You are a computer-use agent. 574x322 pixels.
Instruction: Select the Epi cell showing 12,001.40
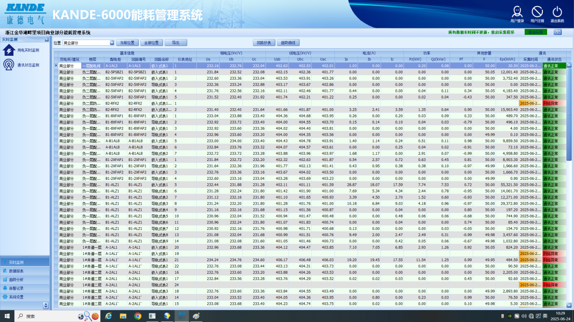507,72
